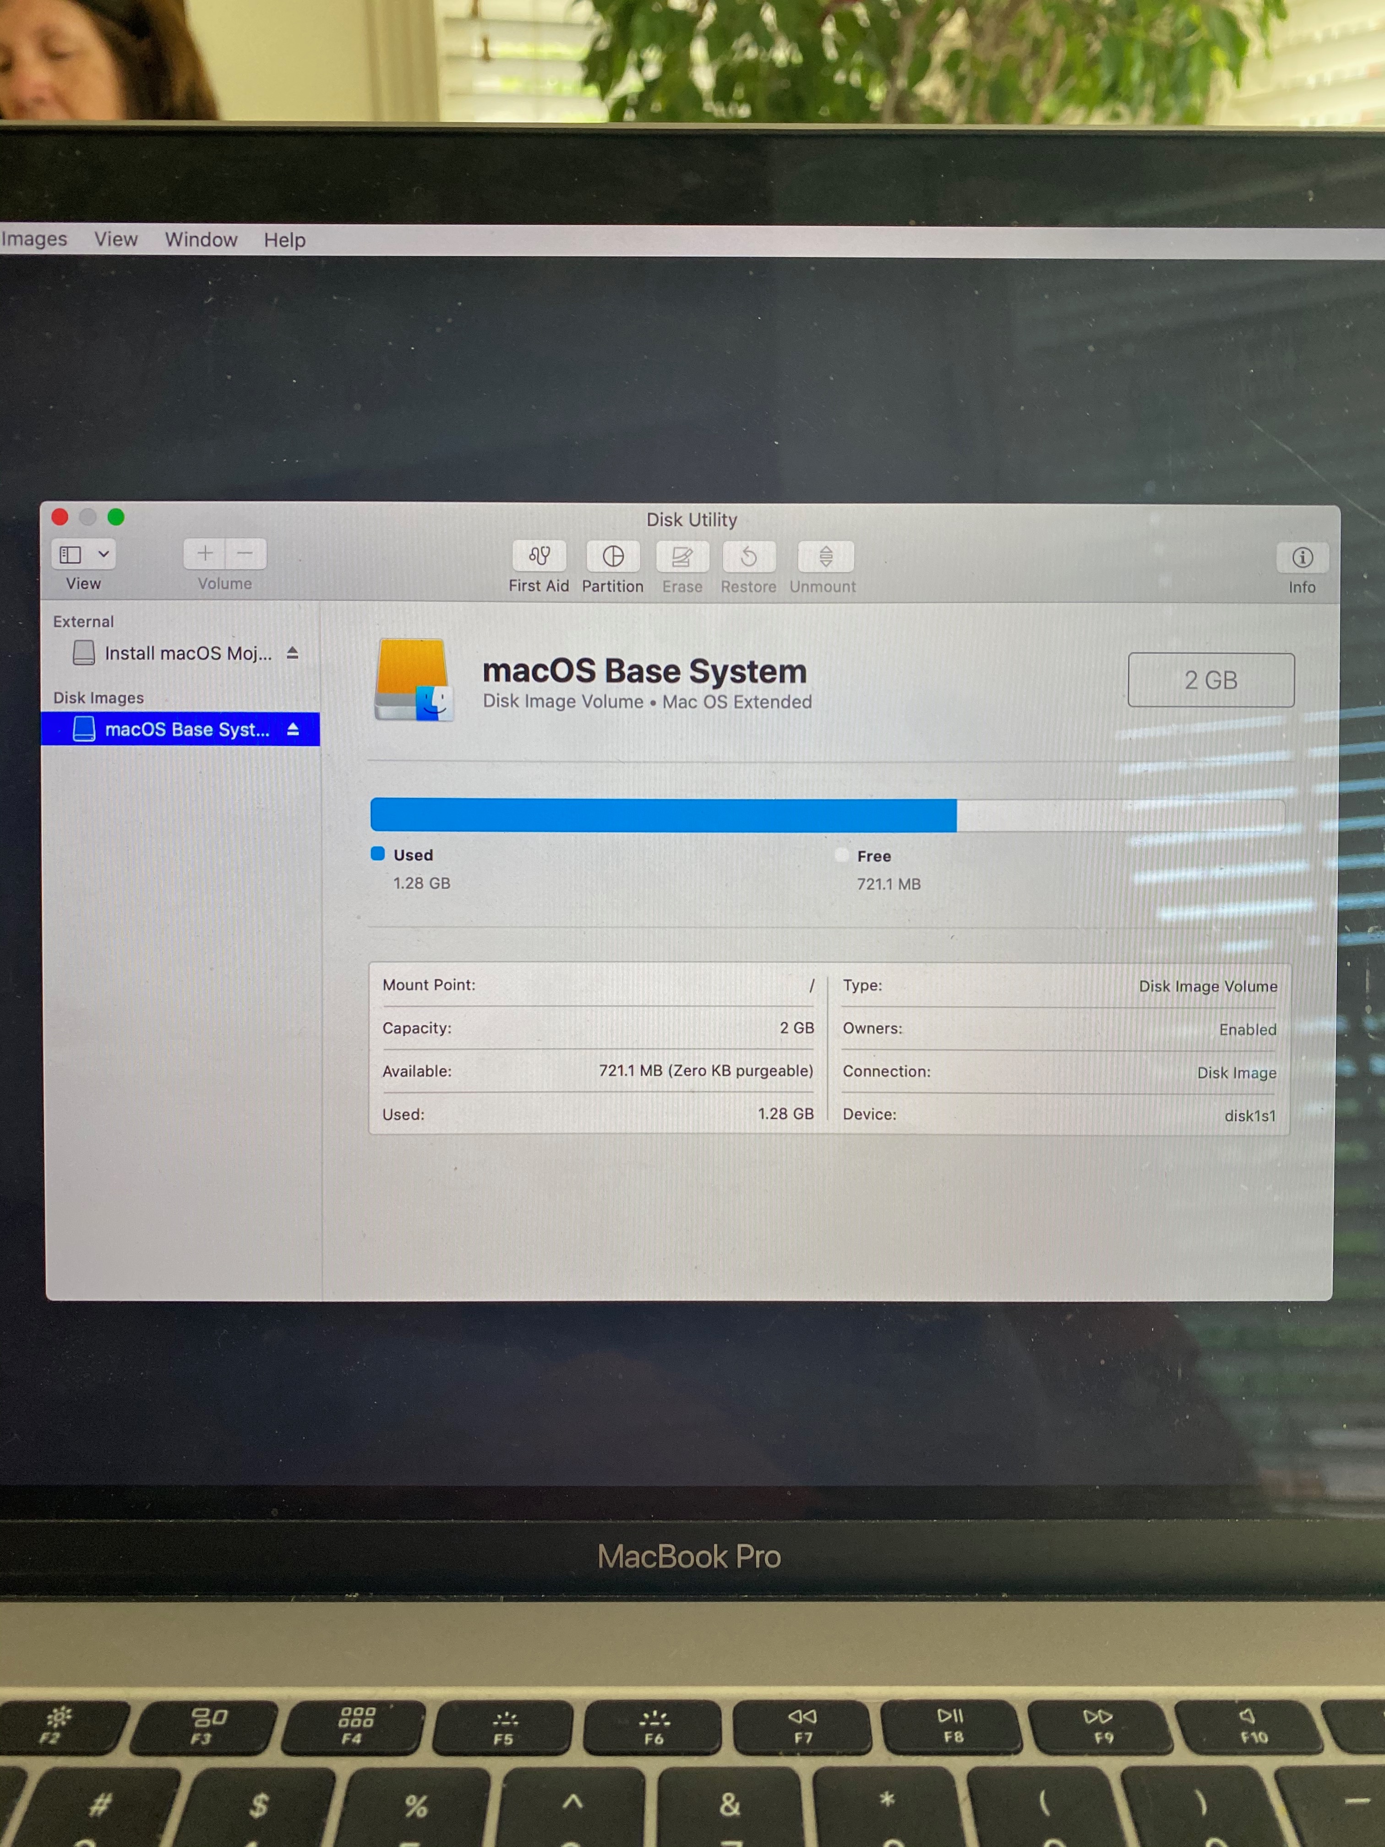Image resolution: width=1385 pixels, height=1847 pixels.
Task: Click the Restore toolbar icon
Action: click(x=748, y=557)
